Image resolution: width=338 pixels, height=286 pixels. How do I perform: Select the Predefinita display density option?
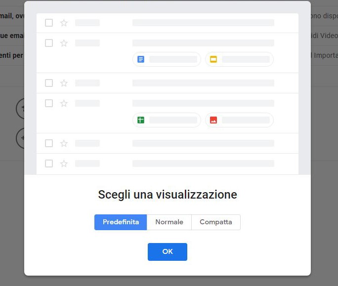121,222
